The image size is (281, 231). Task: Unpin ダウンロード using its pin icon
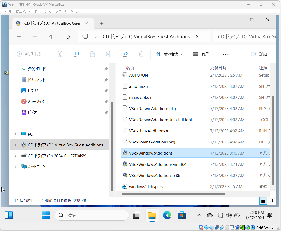106,69
